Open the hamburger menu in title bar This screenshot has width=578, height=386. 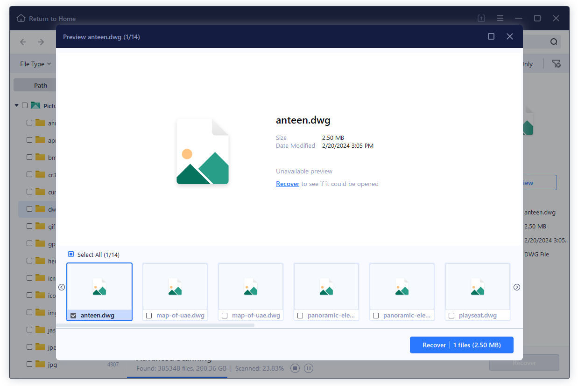(x=500, y=19)
